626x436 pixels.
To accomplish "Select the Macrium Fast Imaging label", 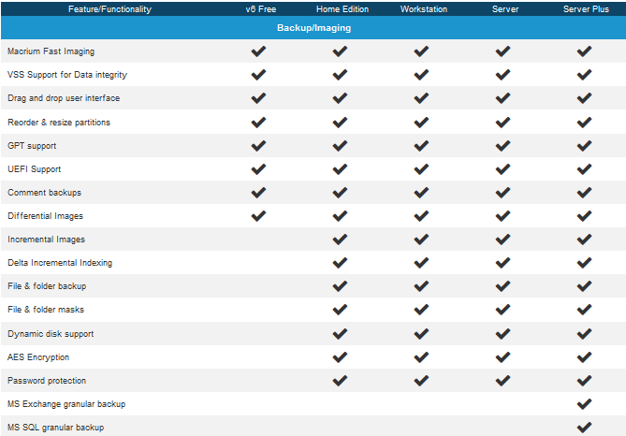I will [51, 51].
